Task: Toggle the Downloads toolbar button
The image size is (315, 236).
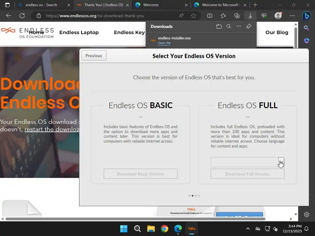Action: click(250, 16)
